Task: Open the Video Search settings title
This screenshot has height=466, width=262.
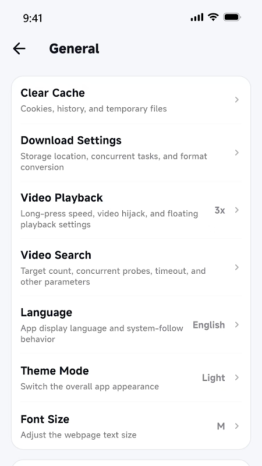Action: [x=56, y=255]
